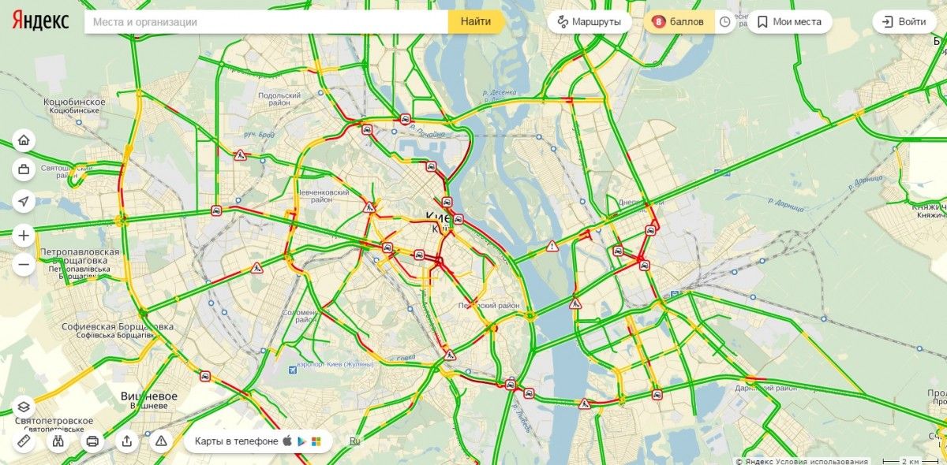Zoom in with the plus button
The image size is (947, 465).
(x=24, y=235)
